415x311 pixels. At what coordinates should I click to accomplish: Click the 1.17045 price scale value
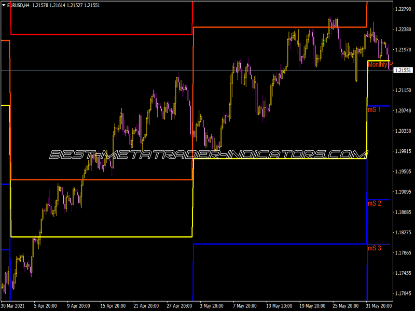403,293
